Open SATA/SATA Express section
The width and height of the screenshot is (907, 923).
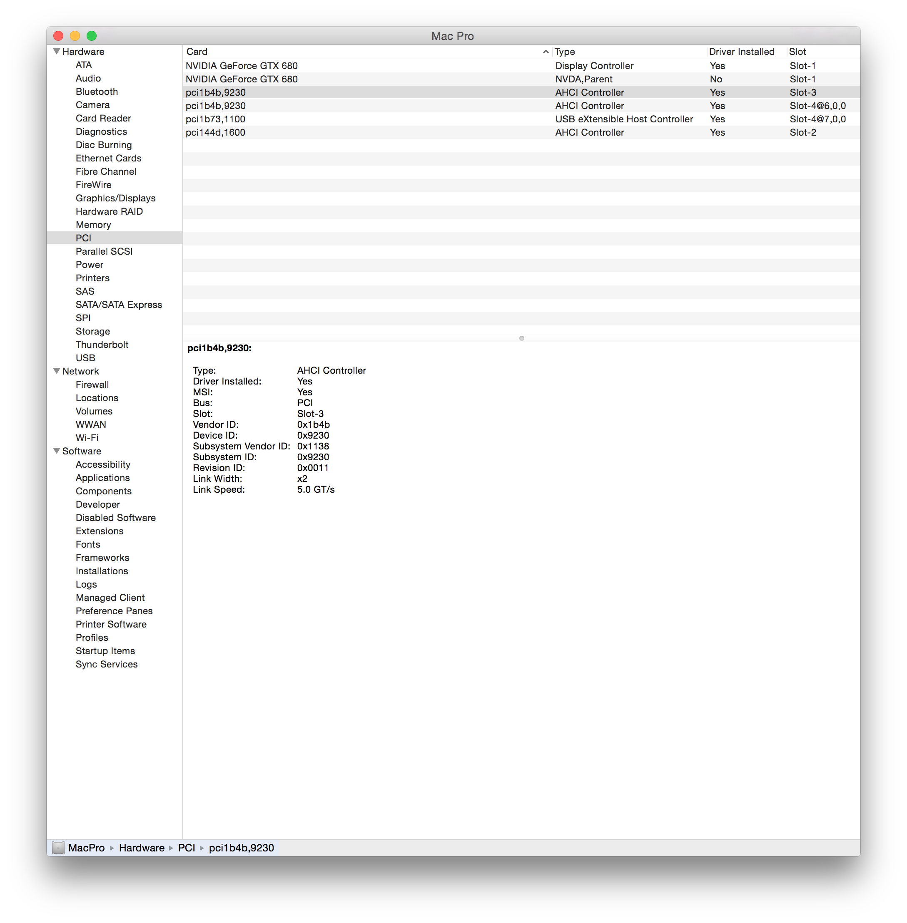(119, 305)
